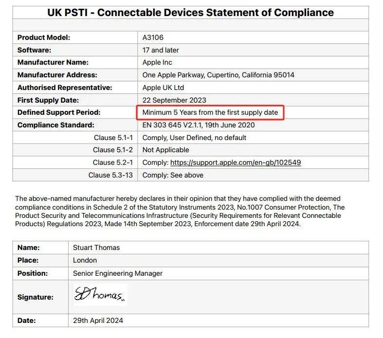This screenshot has height=338, width=383.
Task: Click the document title heading
Action: [x=191, y=13]
